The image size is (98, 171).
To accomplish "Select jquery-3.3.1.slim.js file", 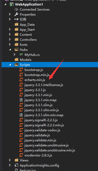I will pos(38,105).
